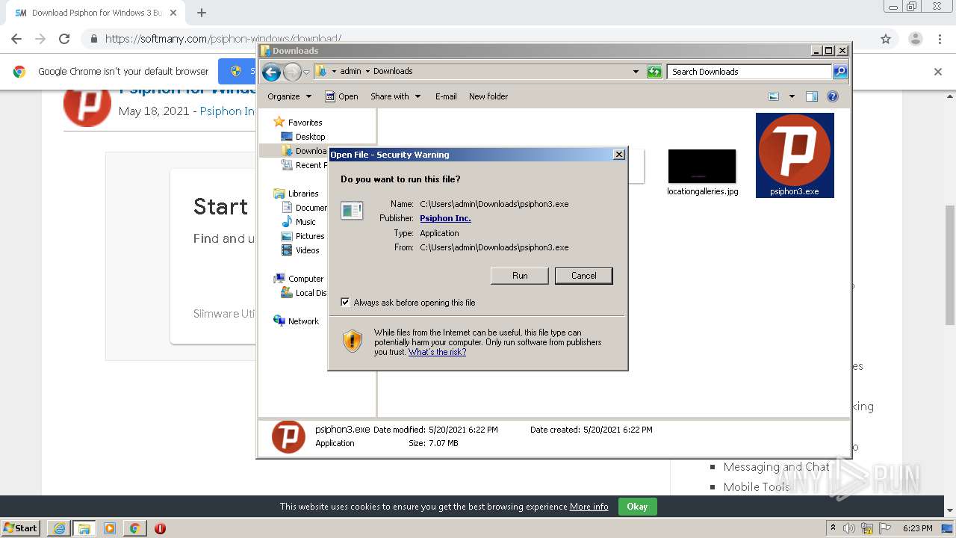Image resolution: width=956 pixels, height=538 pixels.
Task: Open explorer help icon
Action: pos(833,96)
